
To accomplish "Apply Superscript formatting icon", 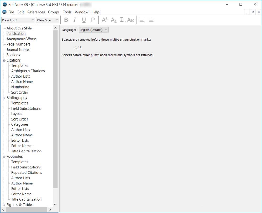I will (x=105, y=20).
